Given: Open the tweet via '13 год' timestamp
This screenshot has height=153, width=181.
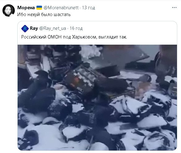Looking at the screenshot, I should [x=88, y=8].
